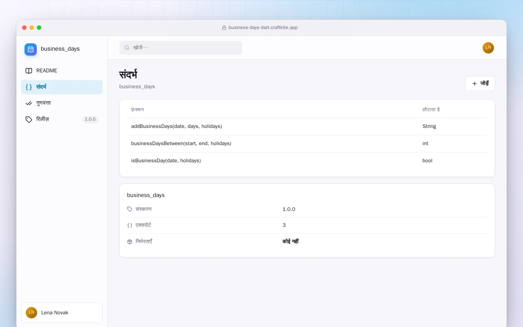Click the tag icon beside संस्करण
The width and height of the screenshot is (523, 327).
(x=130, y=209)
